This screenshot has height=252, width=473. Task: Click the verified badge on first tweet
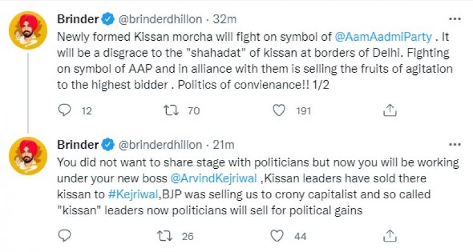click(x=108, y=19)
